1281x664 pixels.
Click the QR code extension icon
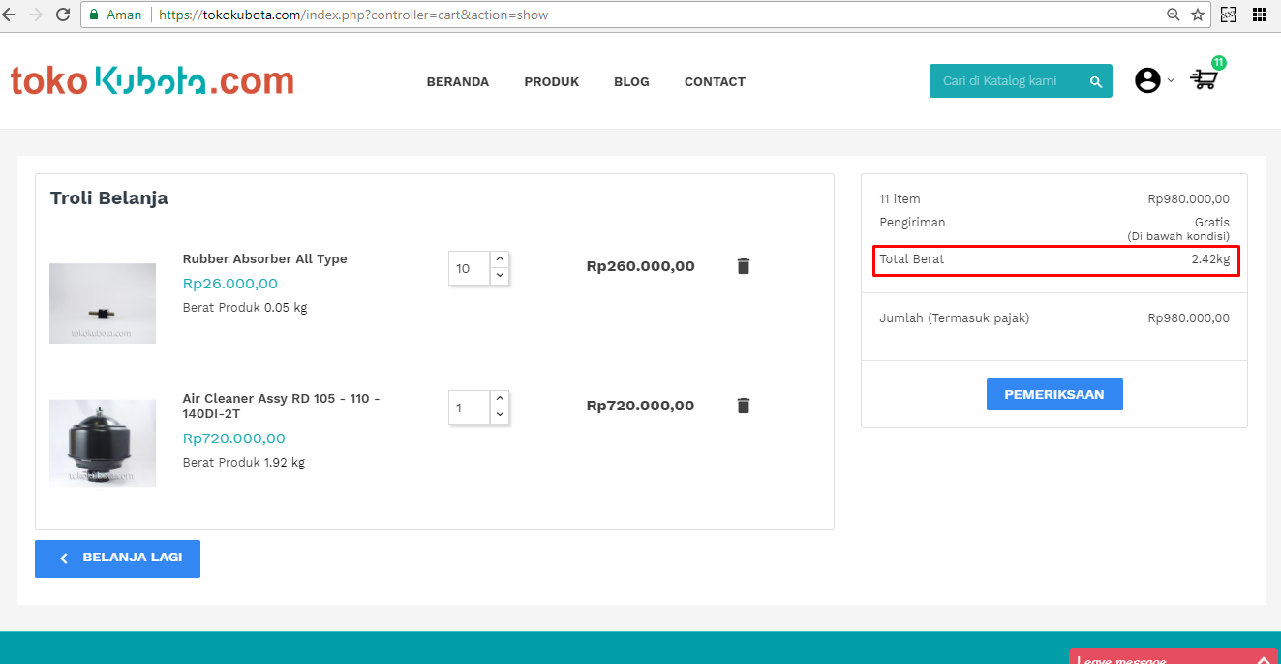point(1228,15)
